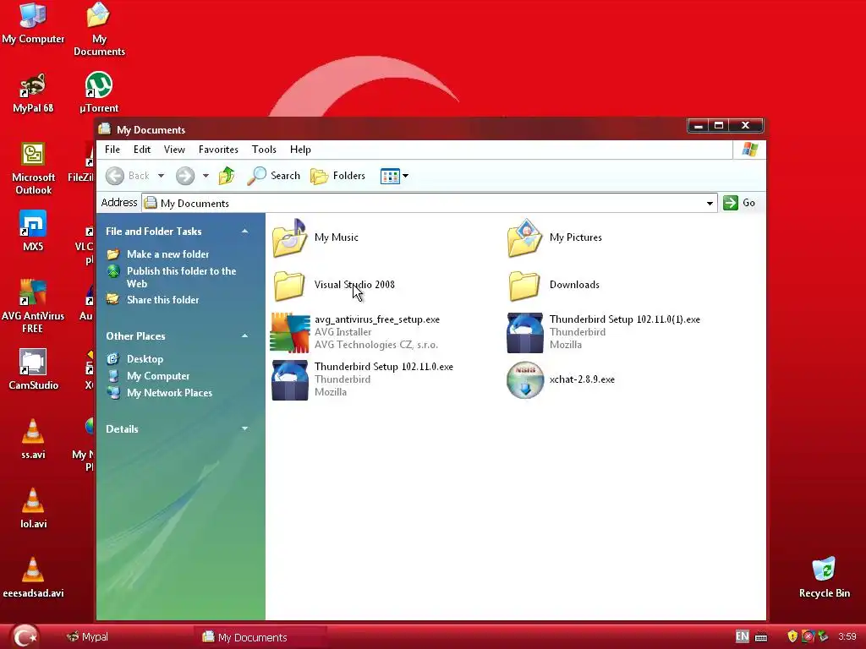
Task: Click the yellow security shield tray icon
Action: [x=792, y=636]
